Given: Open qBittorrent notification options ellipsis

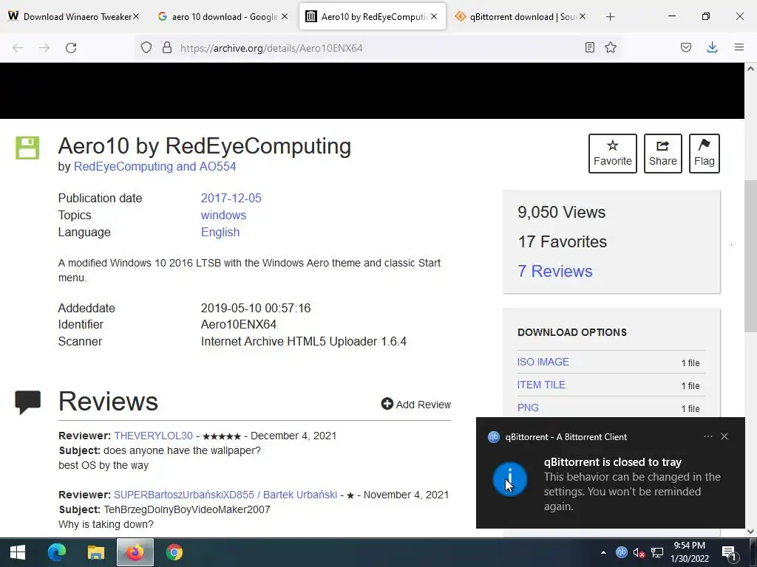Looking at the screenshot, I should 707,436.
